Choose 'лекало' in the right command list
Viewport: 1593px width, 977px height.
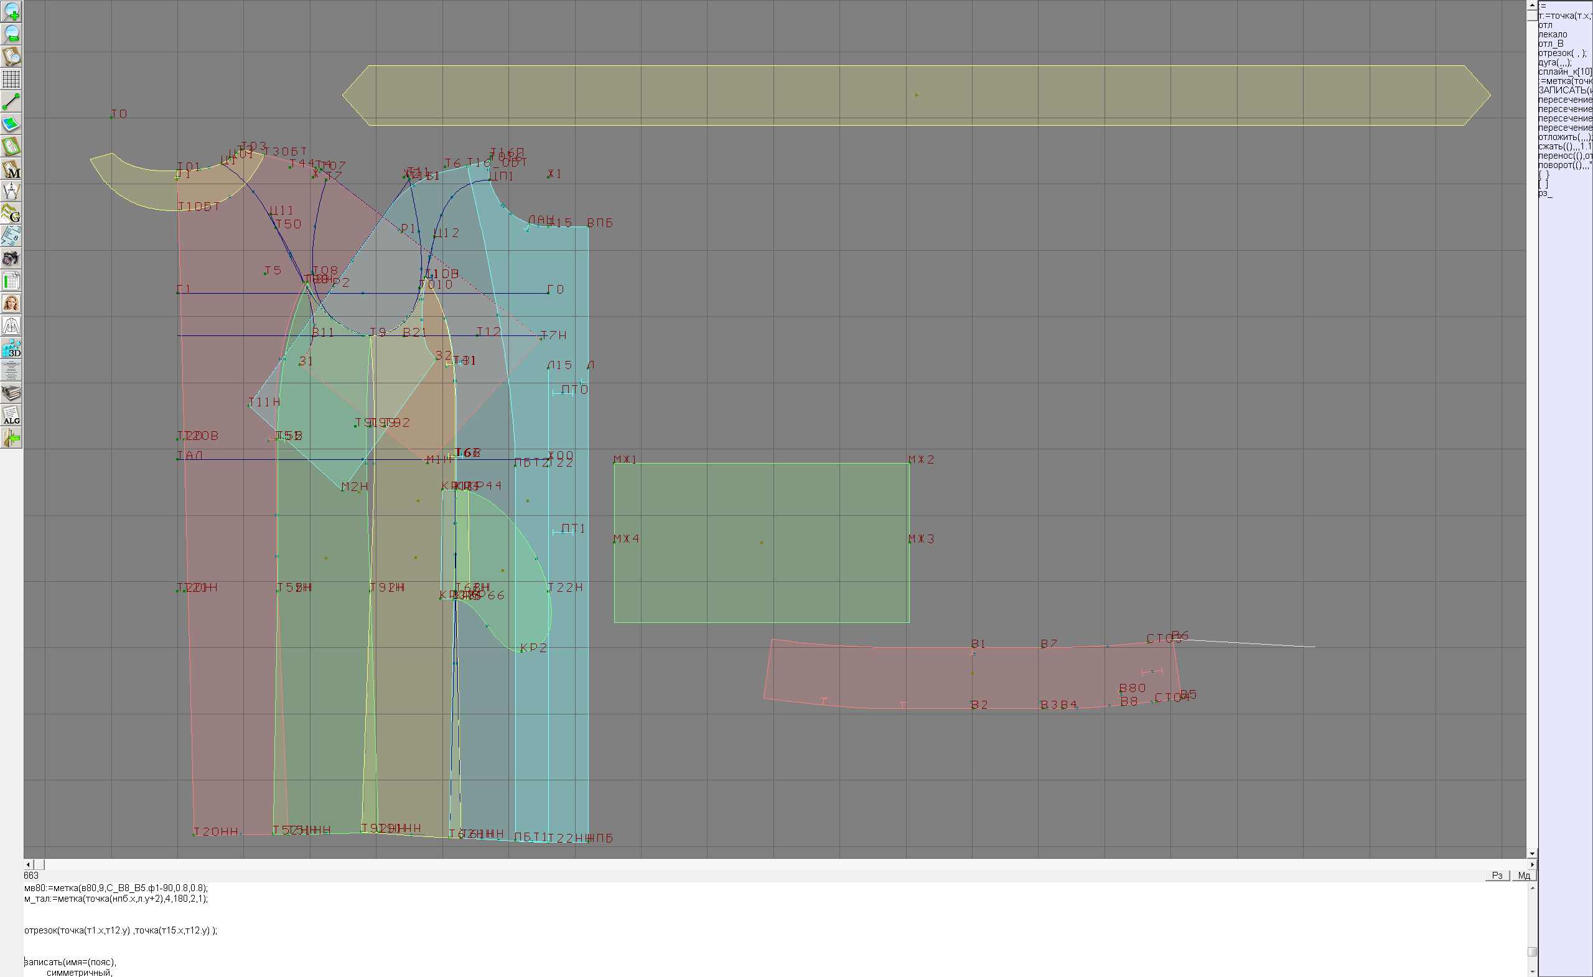tap(1553, 34)
